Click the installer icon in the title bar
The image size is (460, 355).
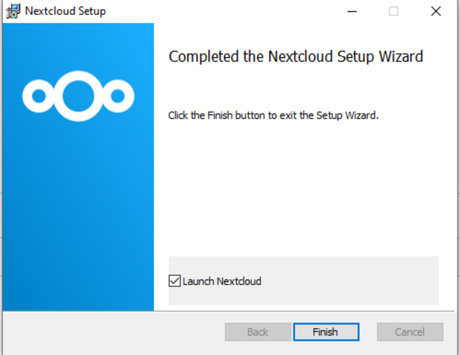pos(13,11)
